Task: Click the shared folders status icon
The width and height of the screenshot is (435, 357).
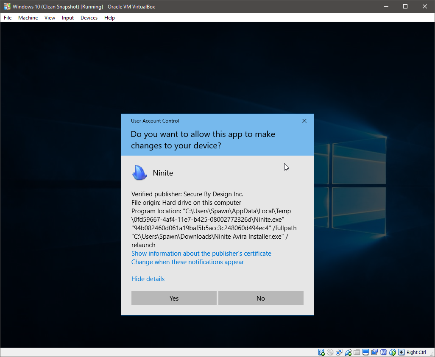Action: [357, 352]
